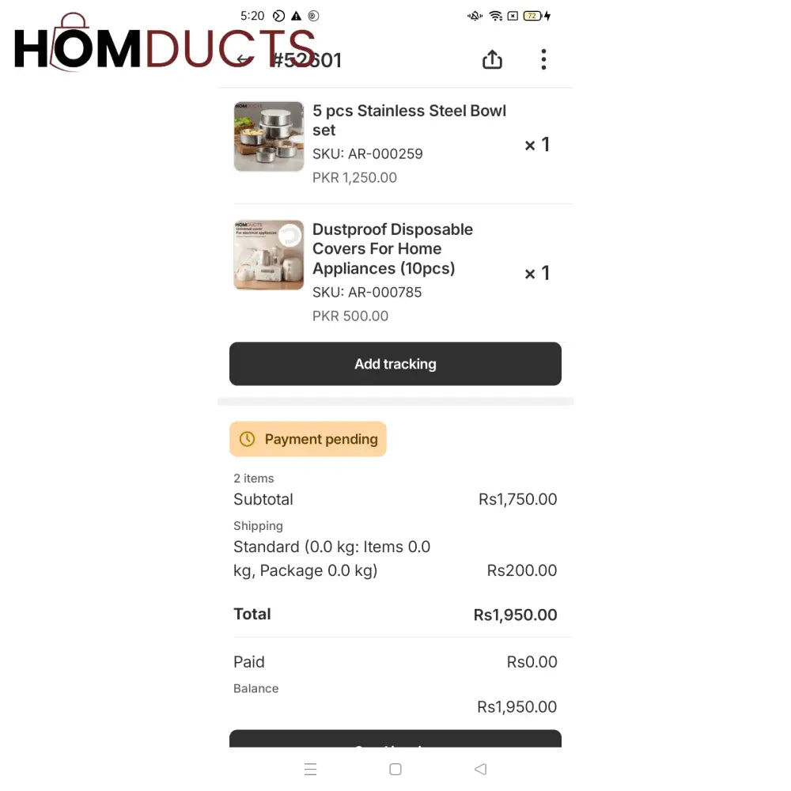Tap the muted notifications status icon
This screenshot has width=791, height=791.
tap(475, 16)
